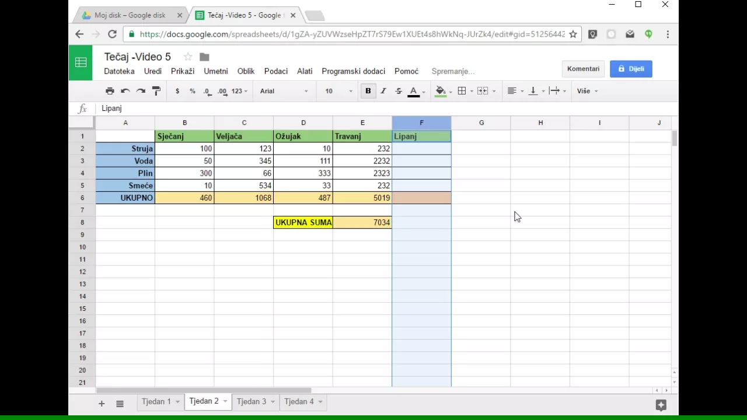Select cell containing UKUPNA SUMA
This screenshot has height=420, width=747.
(x=303, y=222)
